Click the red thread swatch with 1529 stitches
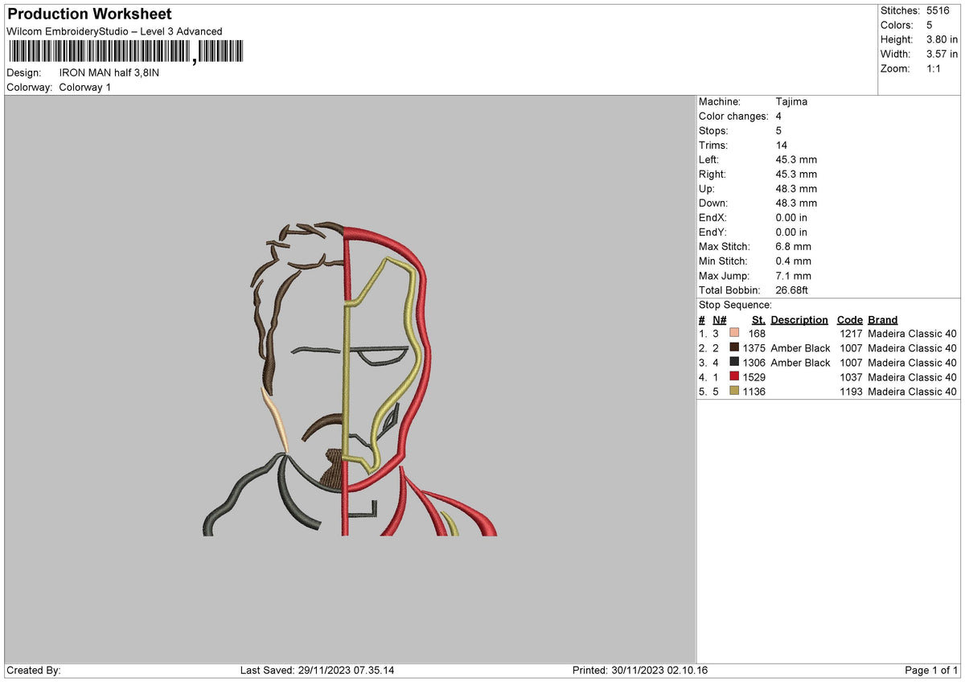 coord(734,377)
